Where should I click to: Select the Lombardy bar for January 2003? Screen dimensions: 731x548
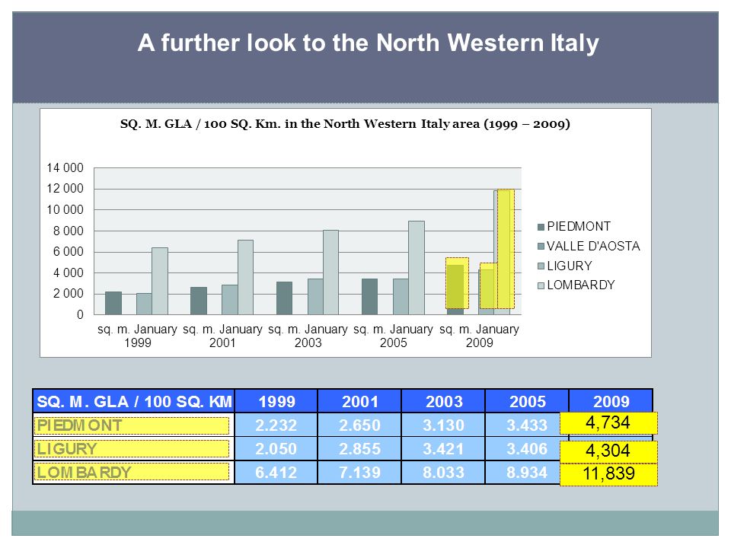pyautogui.click(x=331, y=272)
